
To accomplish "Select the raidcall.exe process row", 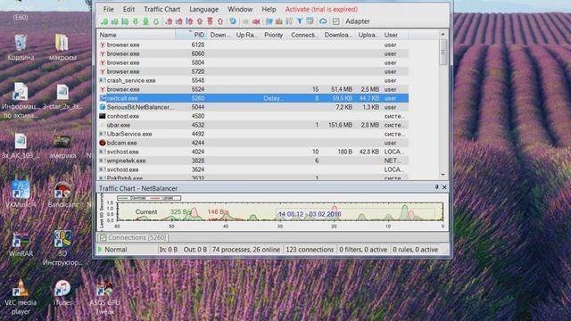I will point(253,98).
